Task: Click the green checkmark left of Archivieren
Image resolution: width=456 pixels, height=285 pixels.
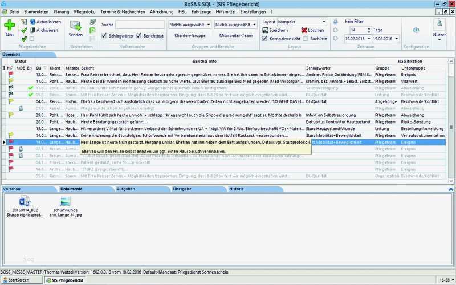Action: tap(24, 30)
